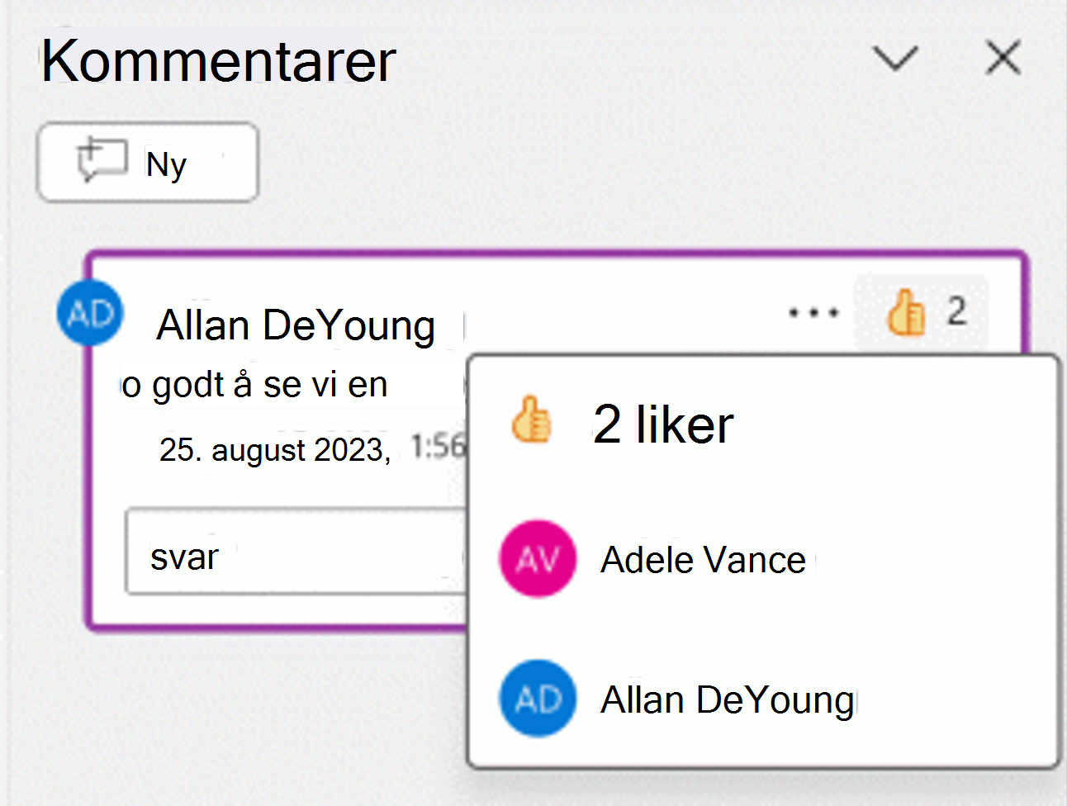Click into the svar reply field

pyautogui.click(x=297, y=552)
